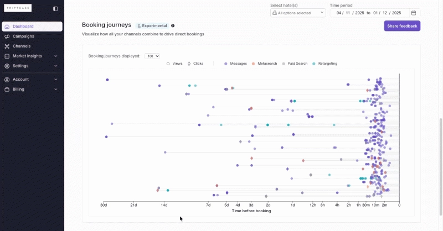
Task: Open the Select hotel(s) dropdown
Action: pyautogui.click(x=298, y=13)
